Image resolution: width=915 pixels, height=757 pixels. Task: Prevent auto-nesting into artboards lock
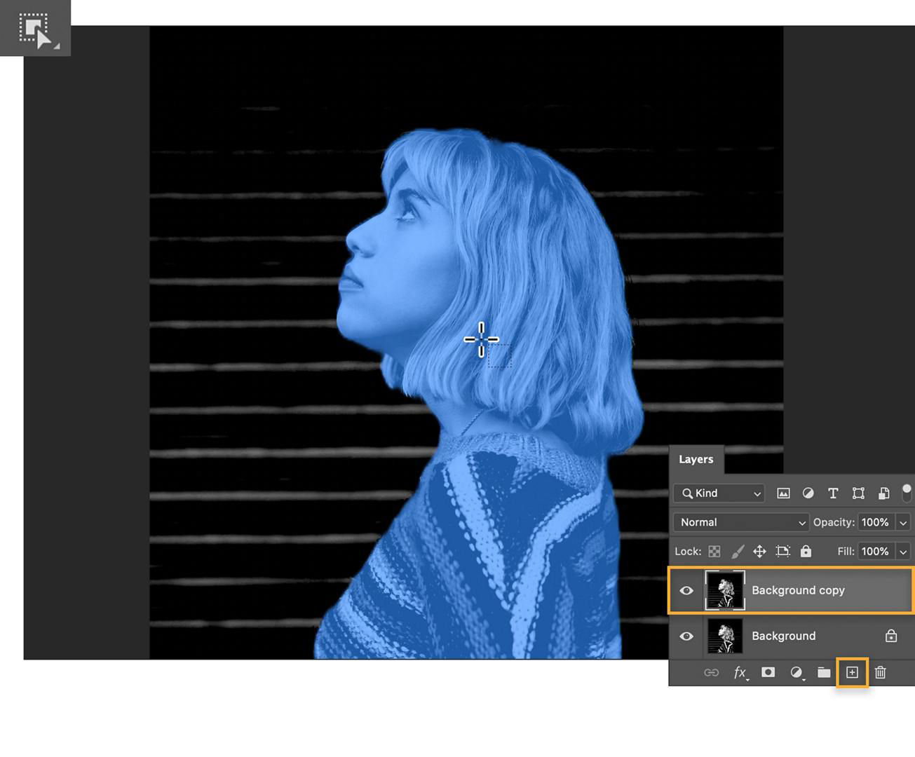click(x=783, y=552)
